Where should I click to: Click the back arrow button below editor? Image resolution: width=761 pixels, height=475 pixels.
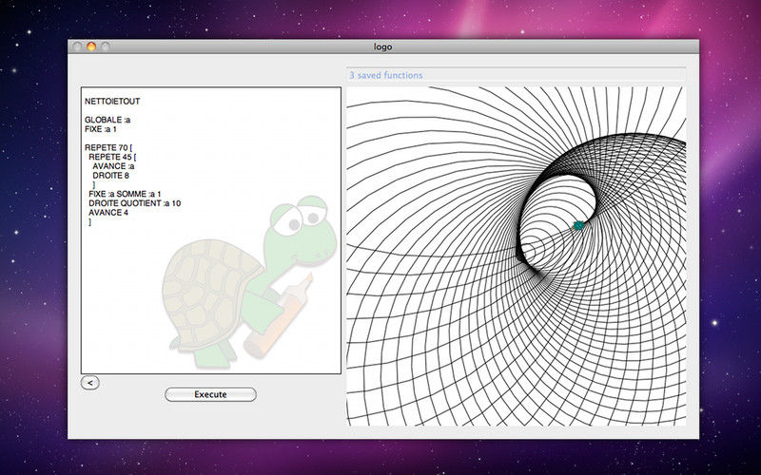pyautogui.click(x=89, y=383)
